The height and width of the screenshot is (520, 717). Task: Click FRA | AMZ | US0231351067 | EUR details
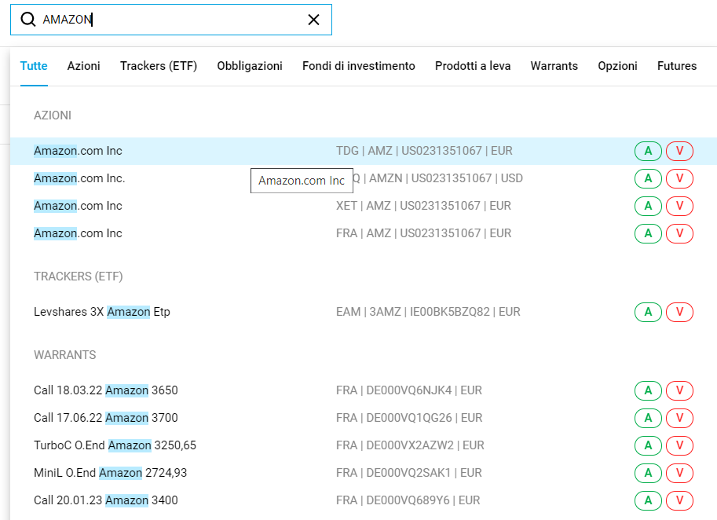423,233
